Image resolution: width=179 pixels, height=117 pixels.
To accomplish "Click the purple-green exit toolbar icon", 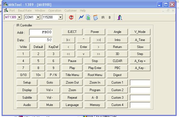I will [120, 17].
